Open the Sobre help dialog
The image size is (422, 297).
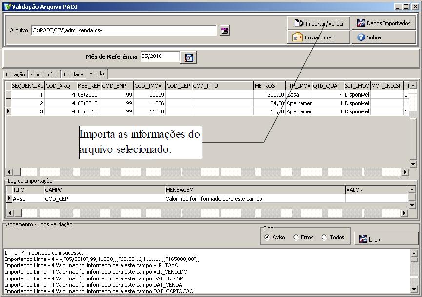[383, 37]
